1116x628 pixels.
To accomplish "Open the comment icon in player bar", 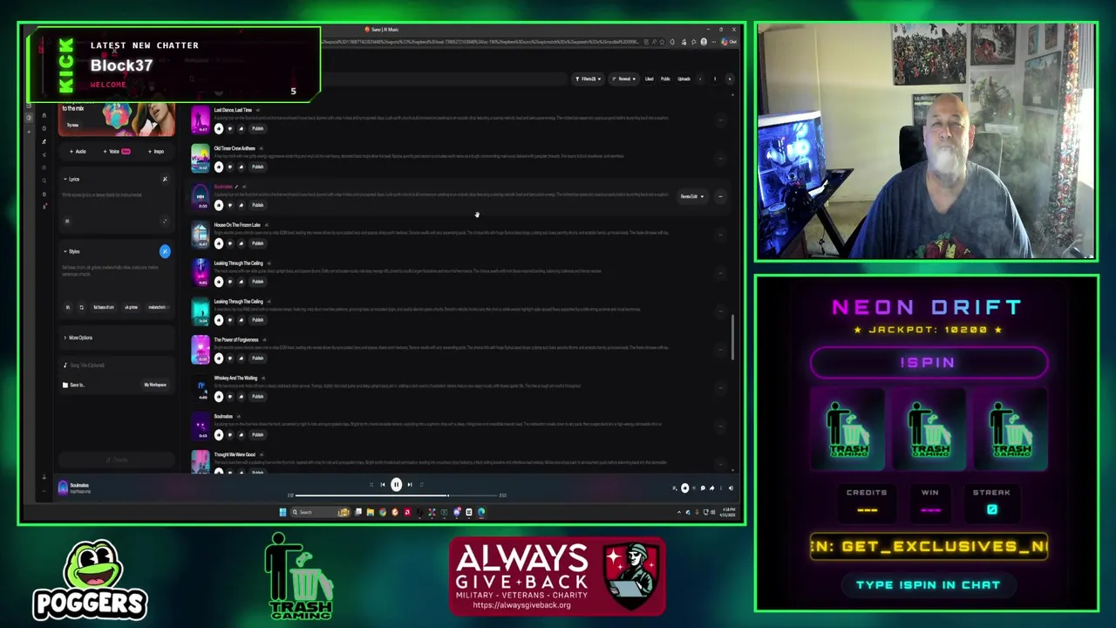I will click(x=702, y=488).
